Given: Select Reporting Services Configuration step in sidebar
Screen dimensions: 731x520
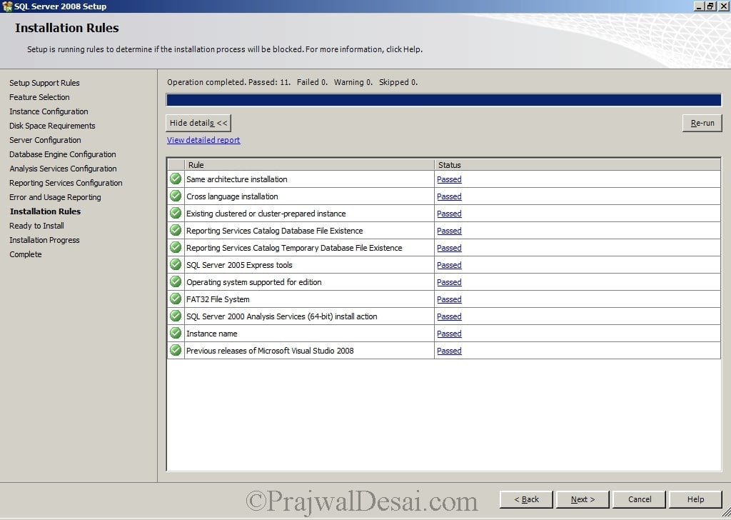Looking at the screenshot, I should tap(66, 183).
